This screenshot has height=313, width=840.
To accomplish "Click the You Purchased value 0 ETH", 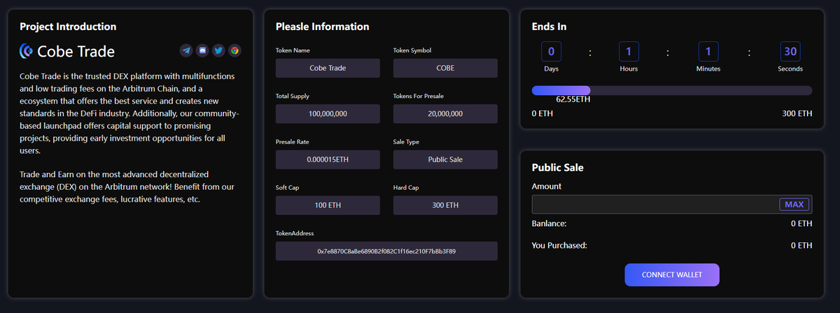I will 801,246.
